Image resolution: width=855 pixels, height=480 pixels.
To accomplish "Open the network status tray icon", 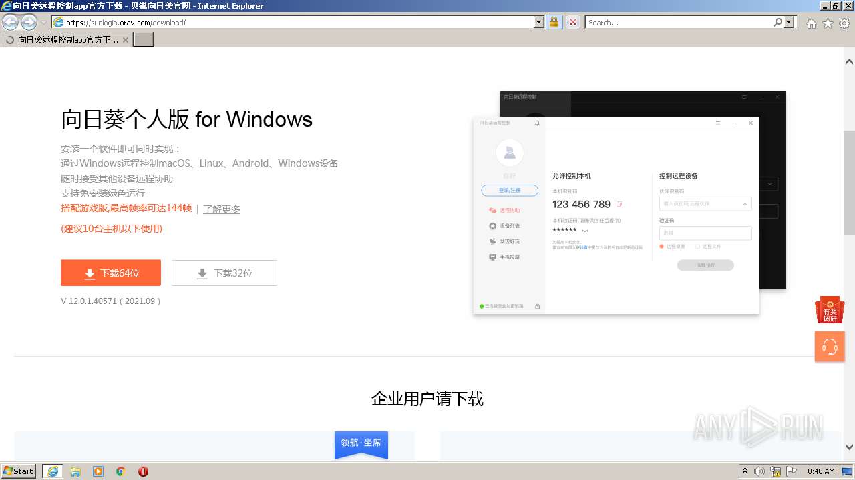I will point(776,471).
